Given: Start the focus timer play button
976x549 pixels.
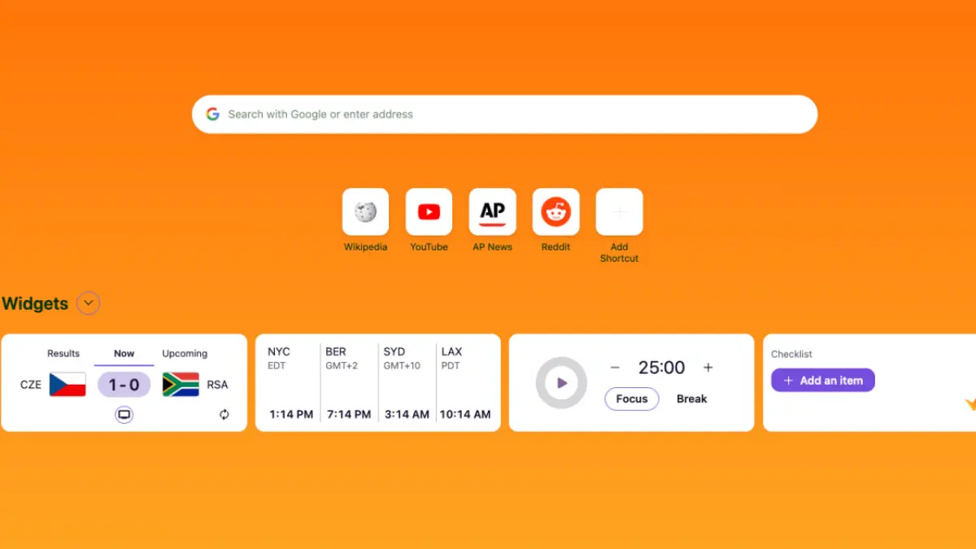Looking at the screenshot, I should pyautogui.click(x=561, y=382).
